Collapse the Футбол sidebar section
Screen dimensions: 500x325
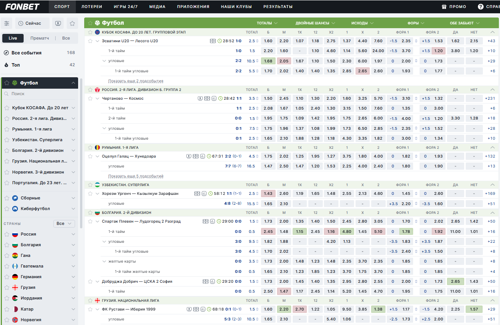coord(73,83)
